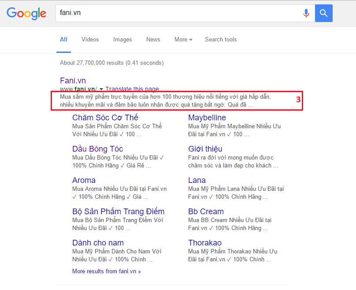Open the Bb Cream sitelink
Viewport: 356px width, 290px height.
206,212
